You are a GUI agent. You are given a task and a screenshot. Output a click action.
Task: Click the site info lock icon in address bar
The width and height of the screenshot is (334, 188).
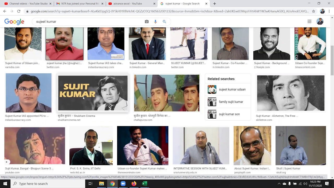pyautogui.click(x=27, y=11)
